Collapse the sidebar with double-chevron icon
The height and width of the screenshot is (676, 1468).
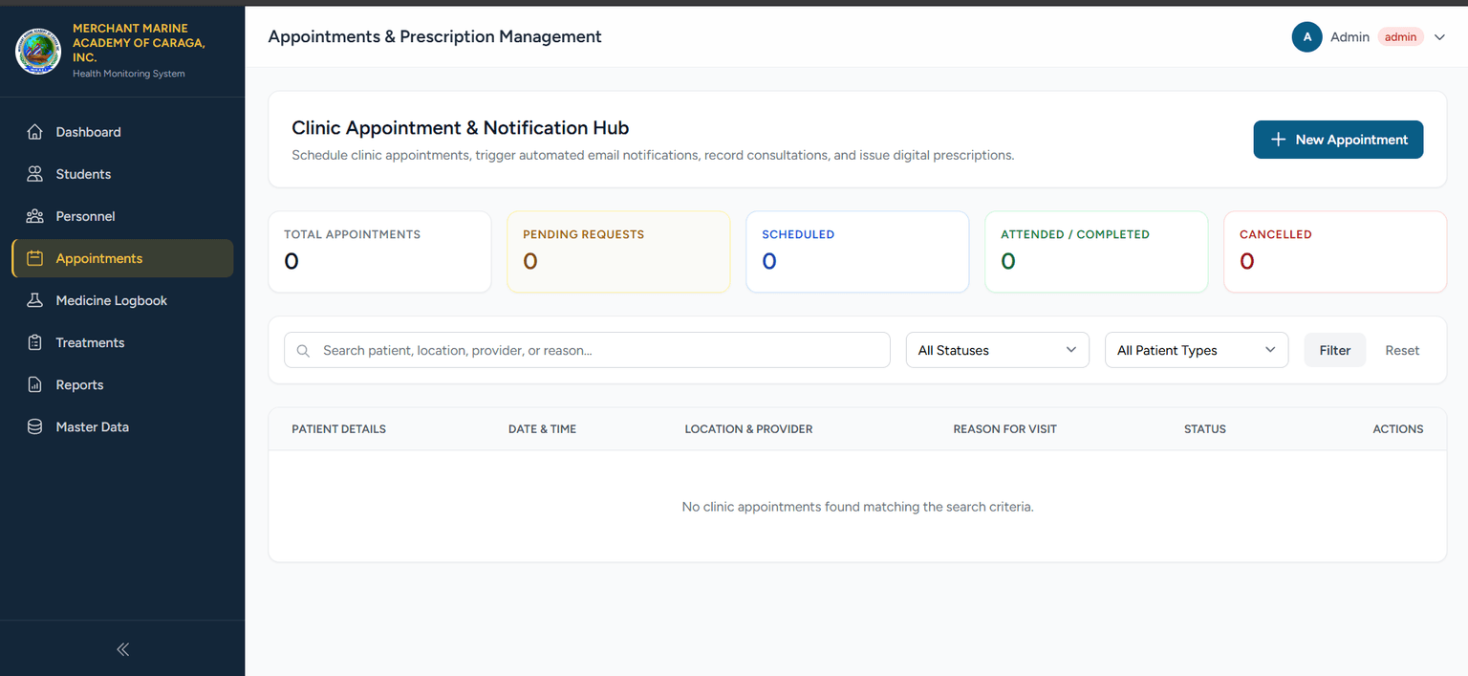[x=122, y=649]
